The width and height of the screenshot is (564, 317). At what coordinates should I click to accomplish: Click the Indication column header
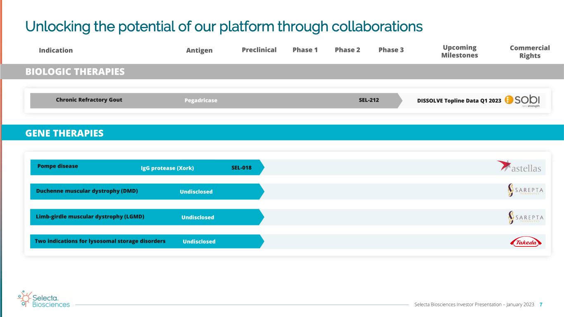(x=56, y=50)
